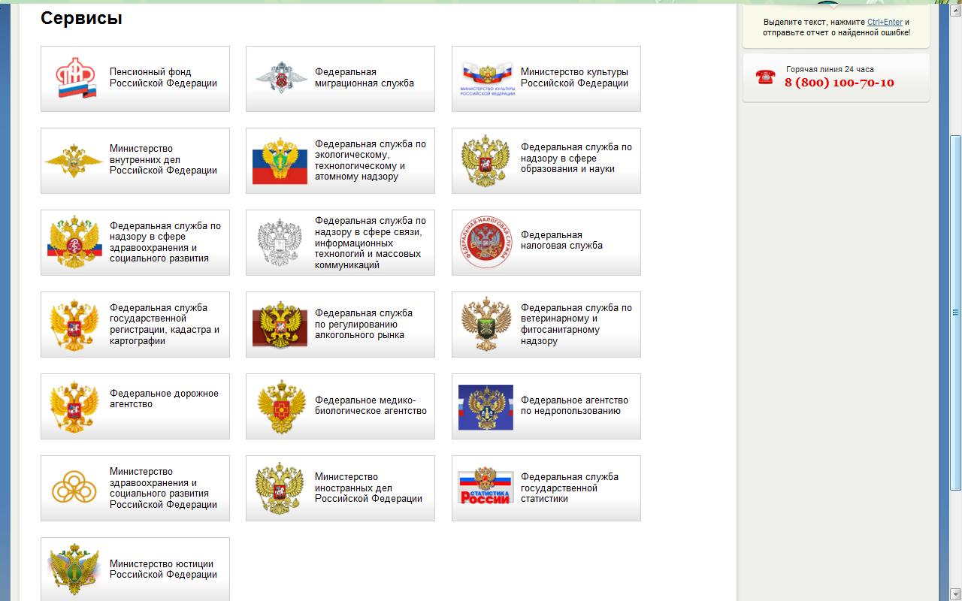Click the ecological and atomic supervision service flag emblem
This screenshot has height=601, width=962.
click(x=280, y=161)
